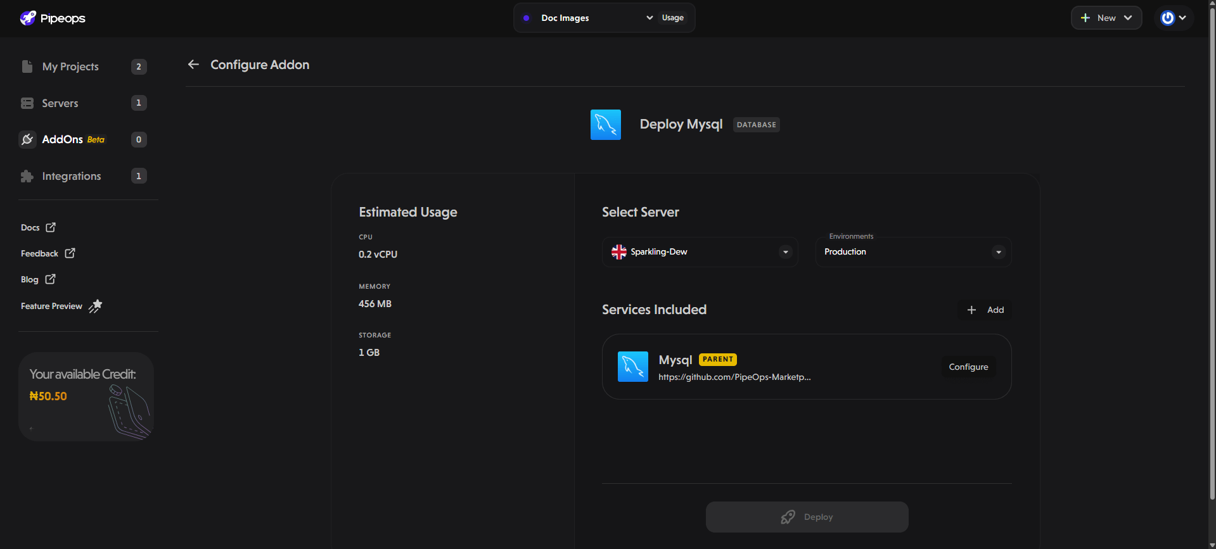Click the rocket icon on Deploy
1216x549 pixels.
(x=788, y=517)
